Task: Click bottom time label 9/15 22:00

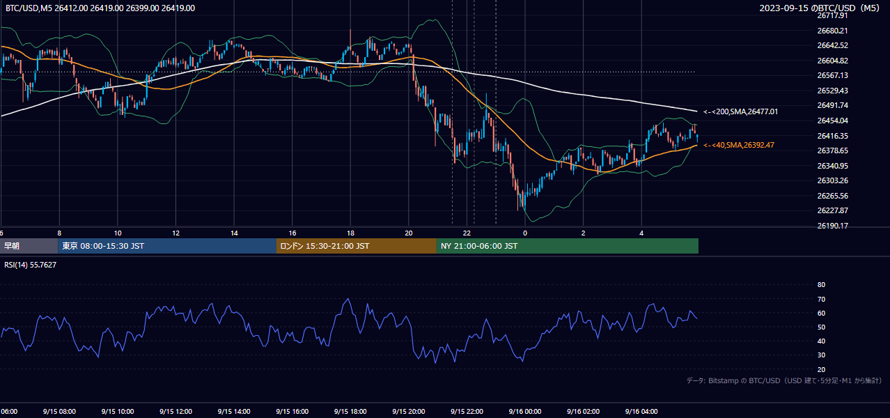Action: click(x=467, y=412)
